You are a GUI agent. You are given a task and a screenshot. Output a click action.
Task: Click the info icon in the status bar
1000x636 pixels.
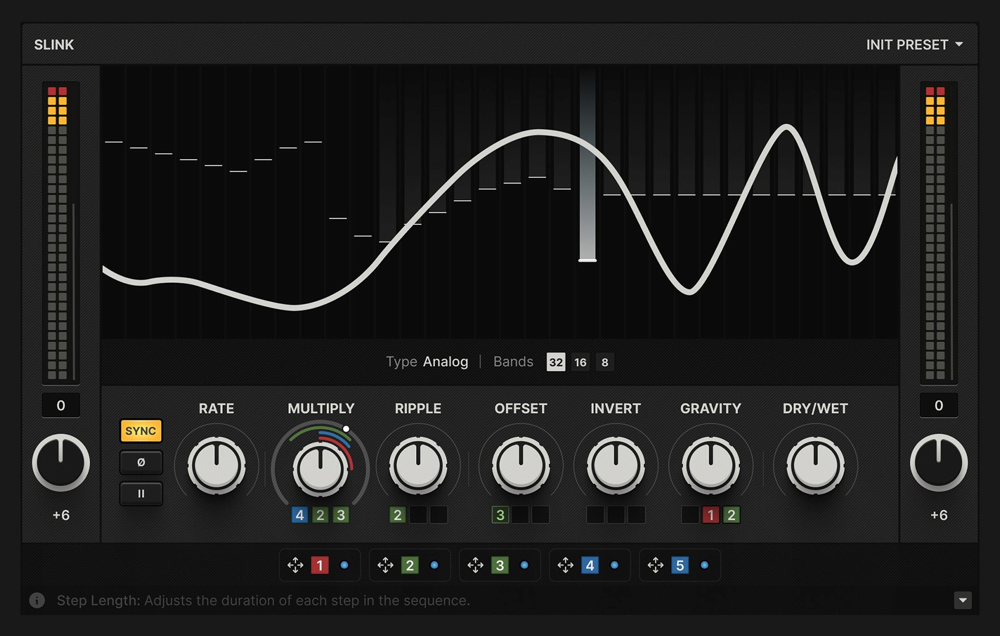click(36, 600)
